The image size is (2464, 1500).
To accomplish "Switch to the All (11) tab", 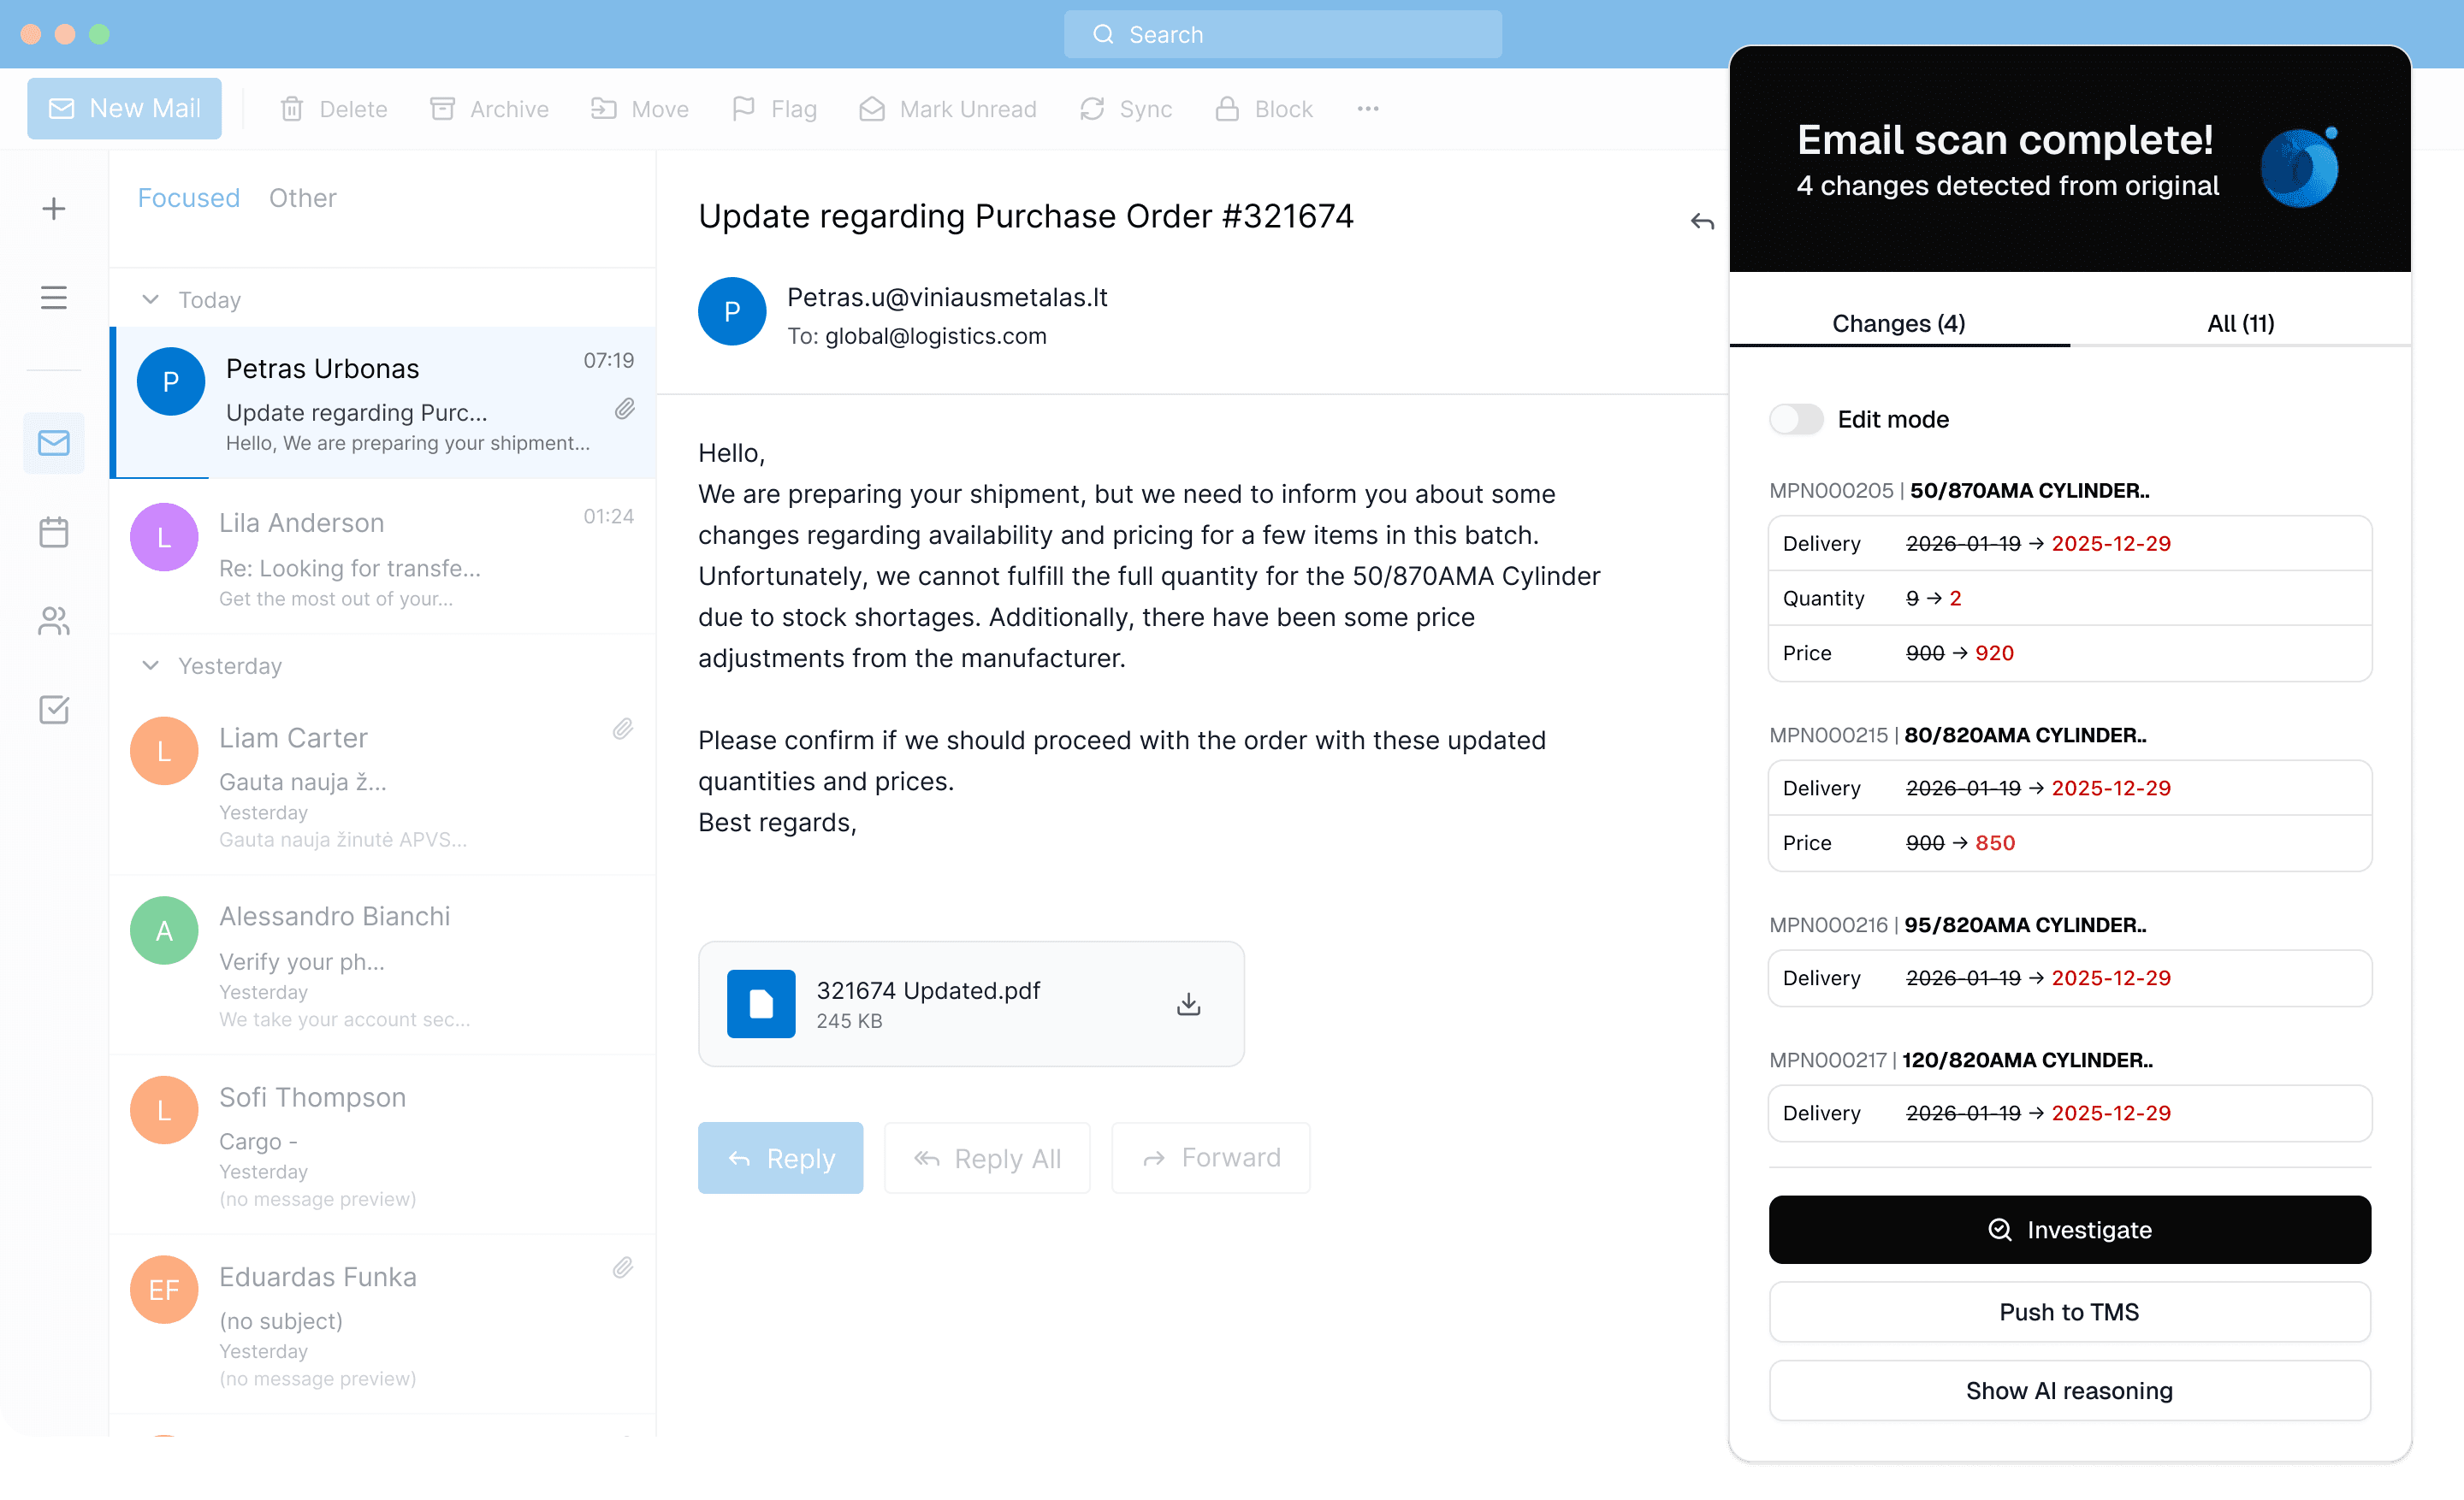I will [x=2240, y=322].
